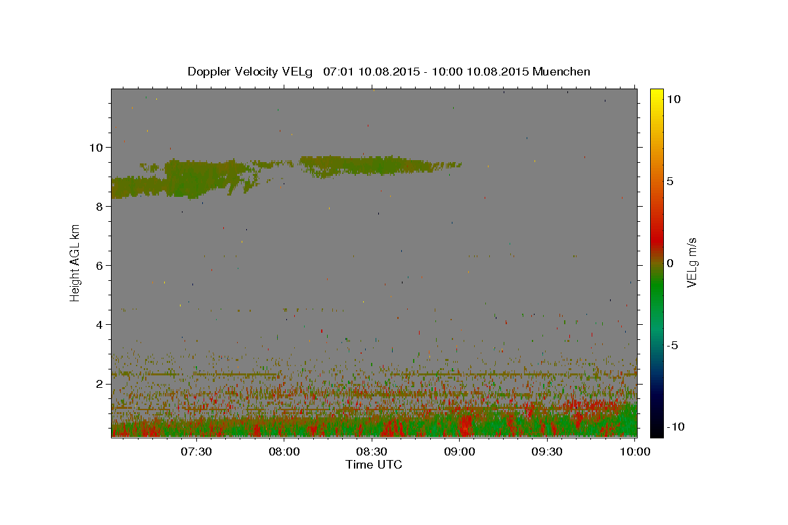Click the height tick label 8

coord(100,206)
